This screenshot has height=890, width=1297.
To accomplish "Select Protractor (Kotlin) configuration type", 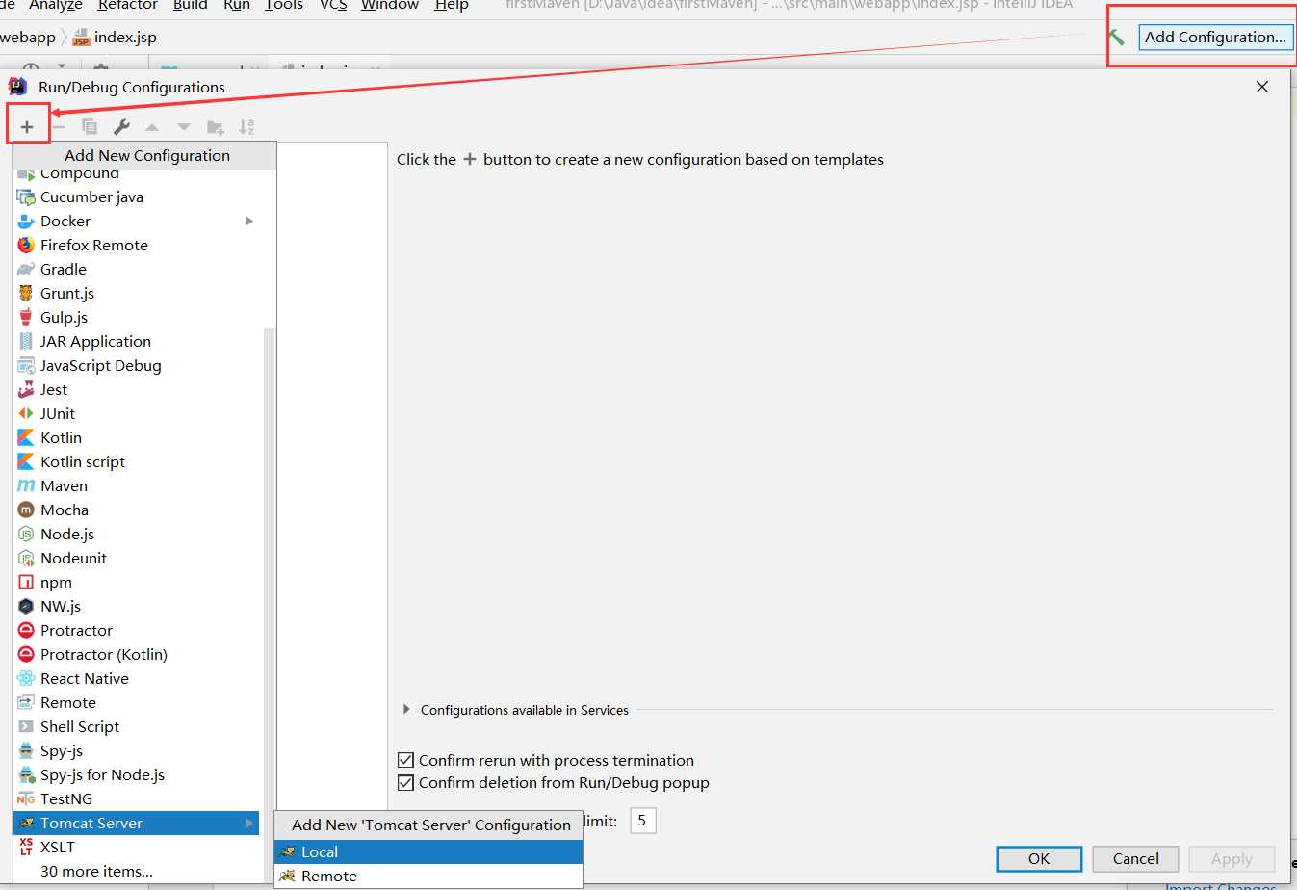I will click(136, 654).
